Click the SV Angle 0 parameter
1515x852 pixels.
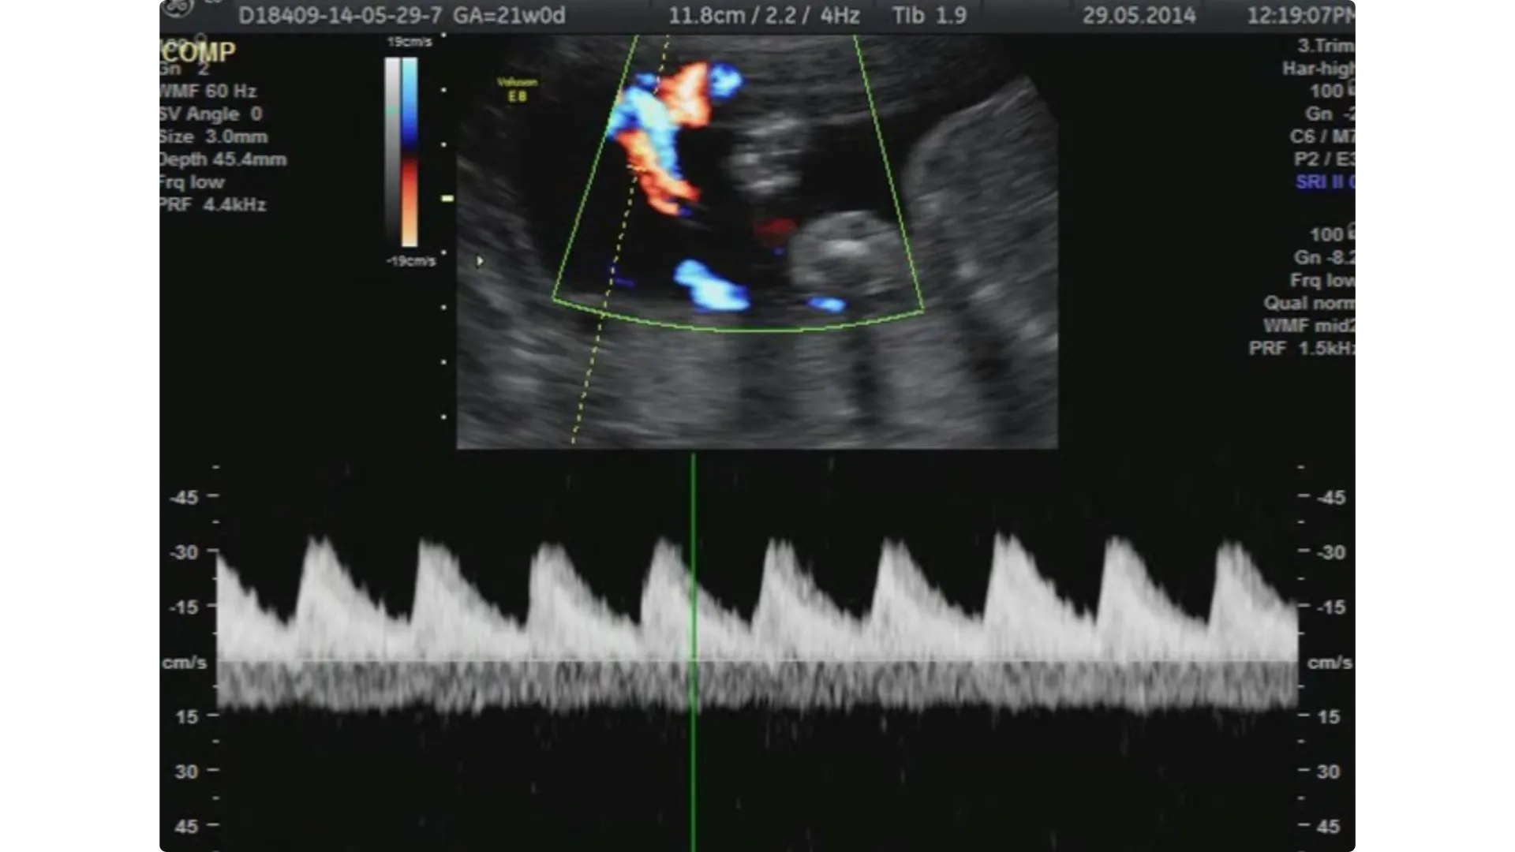click(210, 114)
